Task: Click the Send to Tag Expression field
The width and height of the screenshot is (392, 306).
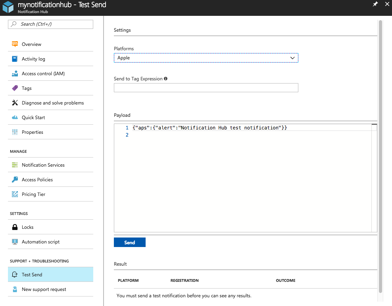Action: click(x=206, y=88)
